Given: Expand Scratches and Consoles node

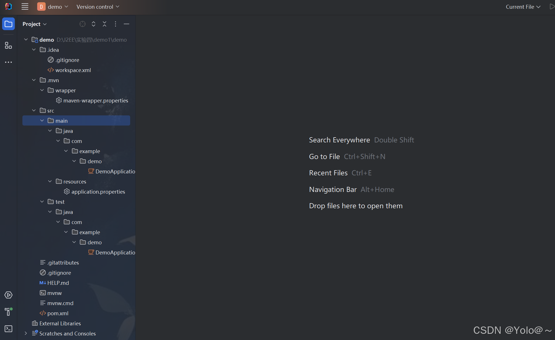Looking at the screenshot, I should (x=26, y=334).
